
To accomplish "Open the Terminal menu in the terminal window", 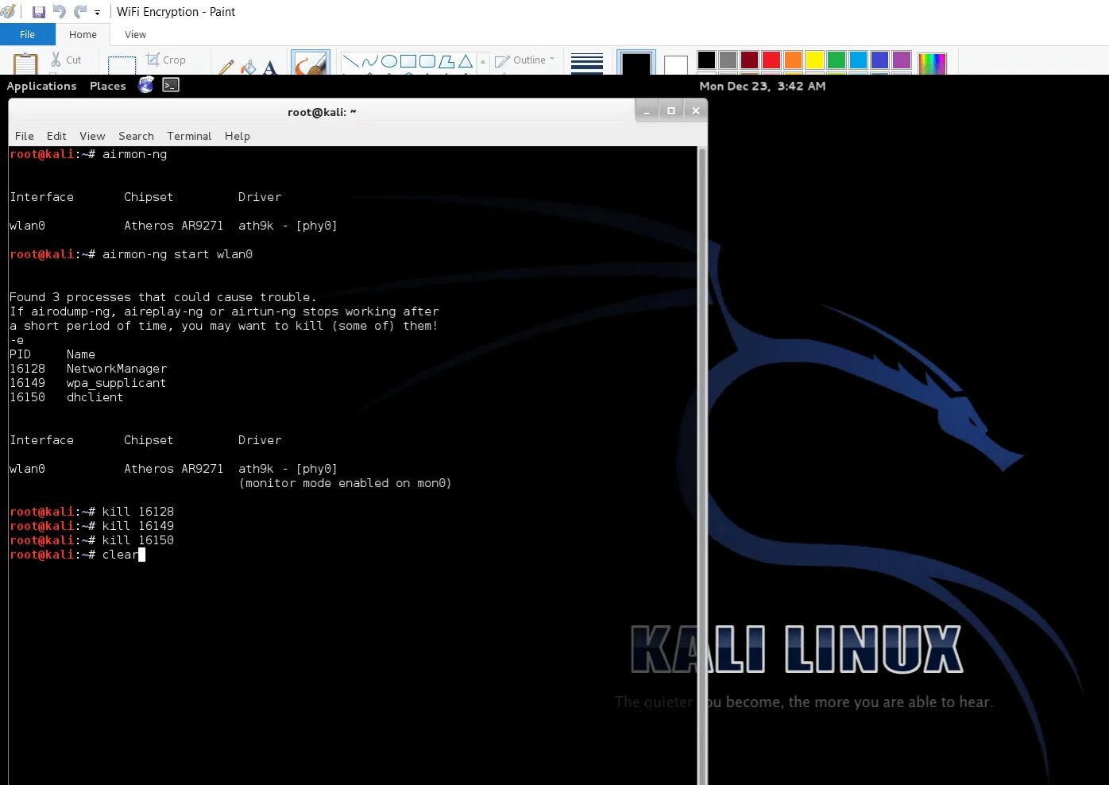I will pyautogui.click(x=189, y=136).
